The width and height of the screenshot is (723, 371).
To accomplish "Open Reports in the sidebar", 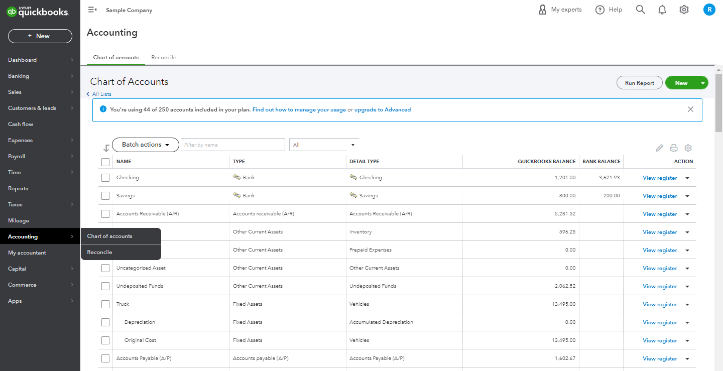I will (x=40, y=188).
